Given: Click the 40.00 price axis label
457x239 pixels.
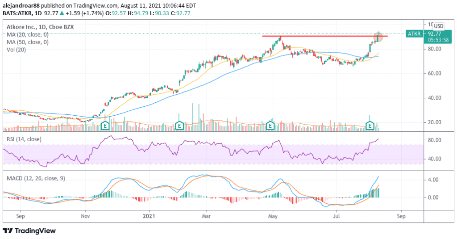Looking at the screenshot, I should [x=434, y=98].
